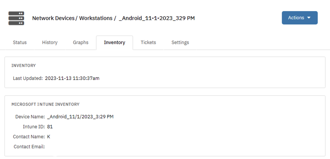This screenshot has height=159, width=330.
Task: Open the Actions dropdown button
Action: click(x=299, y=18)
